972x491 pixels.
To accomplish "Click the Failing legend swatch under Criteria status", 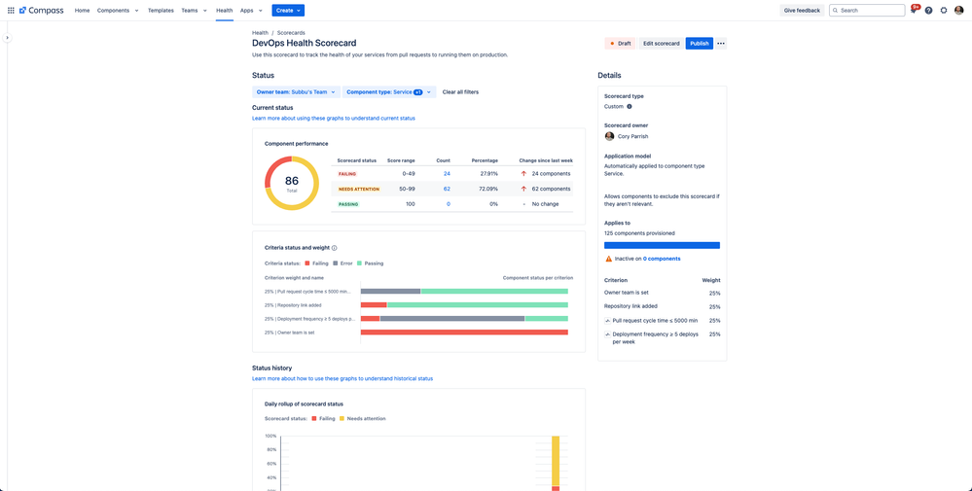I will 306,263.
